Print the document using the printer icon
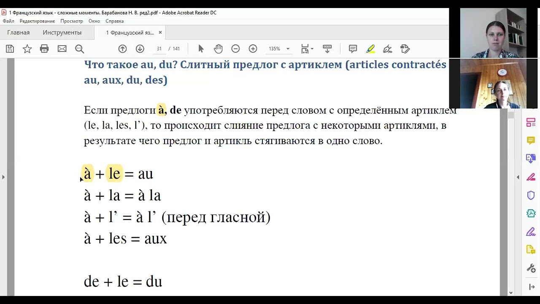The image size is (540, 304). pyautogui.click(x=44, y=49)
